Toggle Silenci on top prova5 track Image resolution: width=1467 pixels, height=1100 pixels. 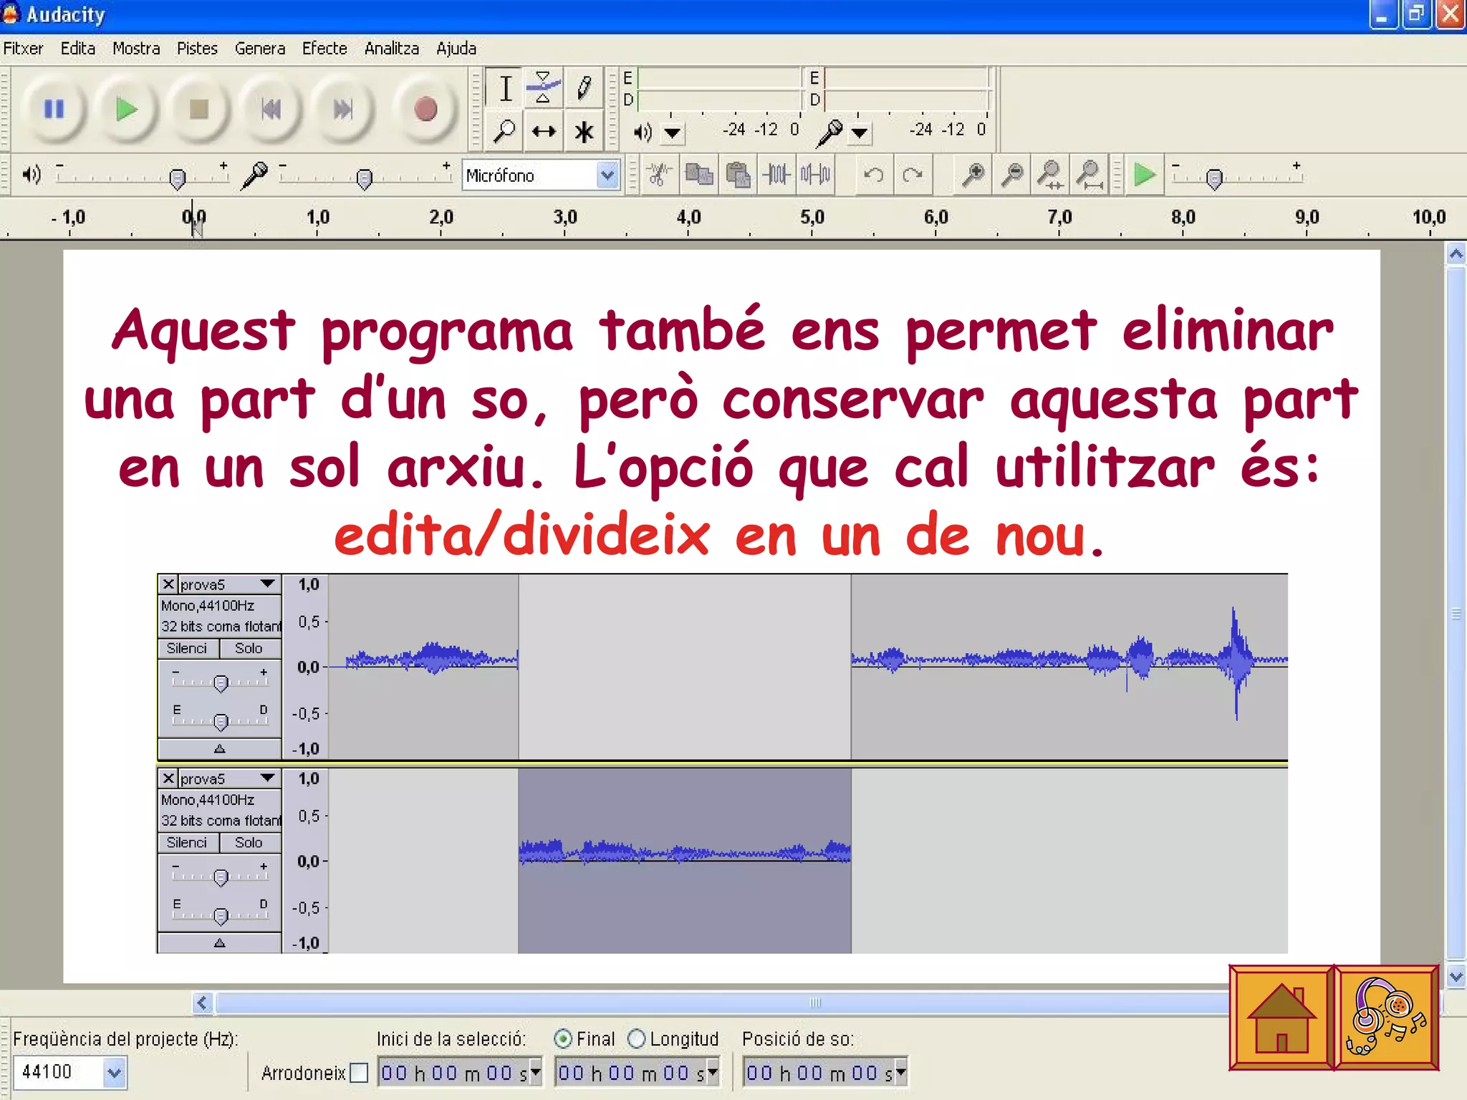tap(188, 648)
